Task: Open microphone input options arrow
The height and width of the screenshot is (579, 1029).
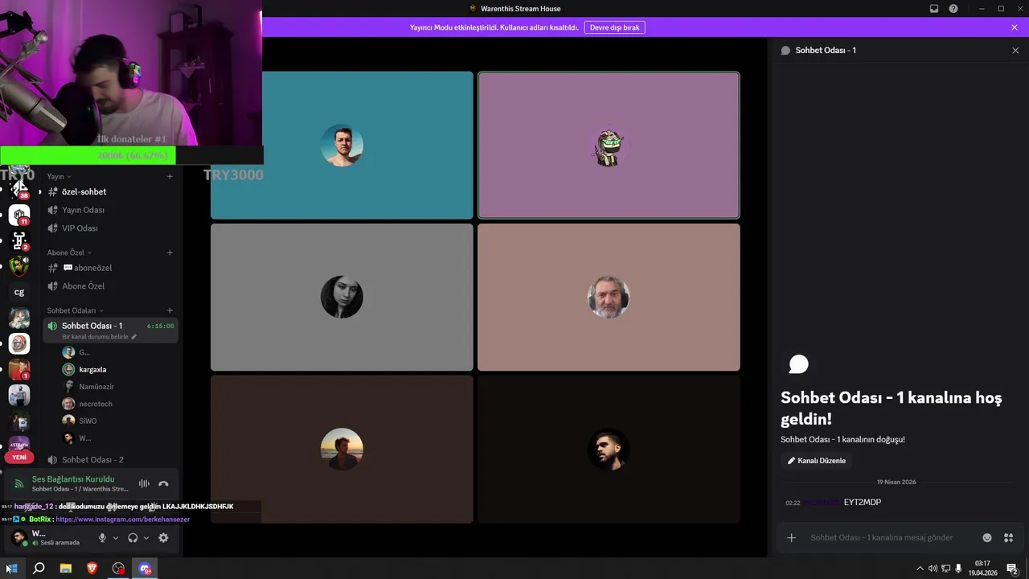Action: (116, 538)
